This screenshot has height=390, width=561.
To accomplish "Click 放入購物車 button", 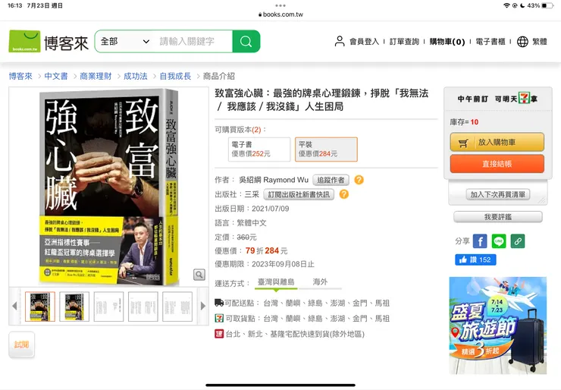I will 497,142.
